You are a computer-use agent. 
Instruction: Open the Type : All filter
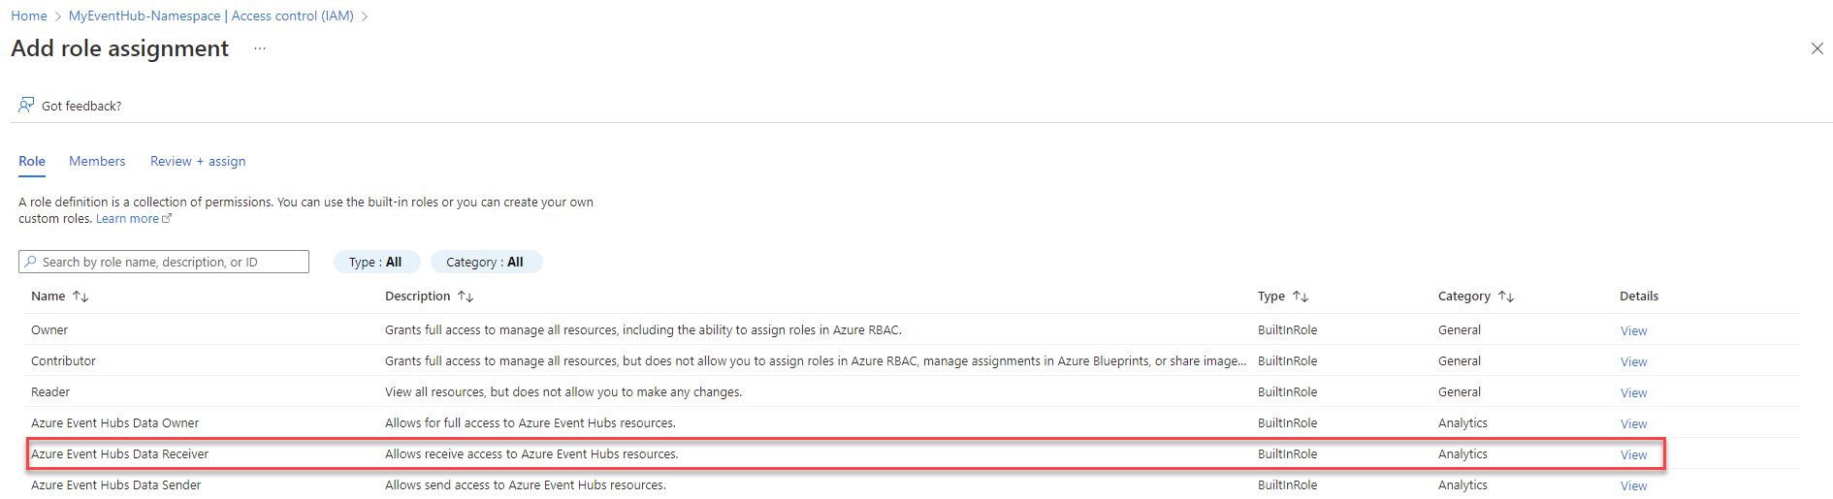coord(376,262)
